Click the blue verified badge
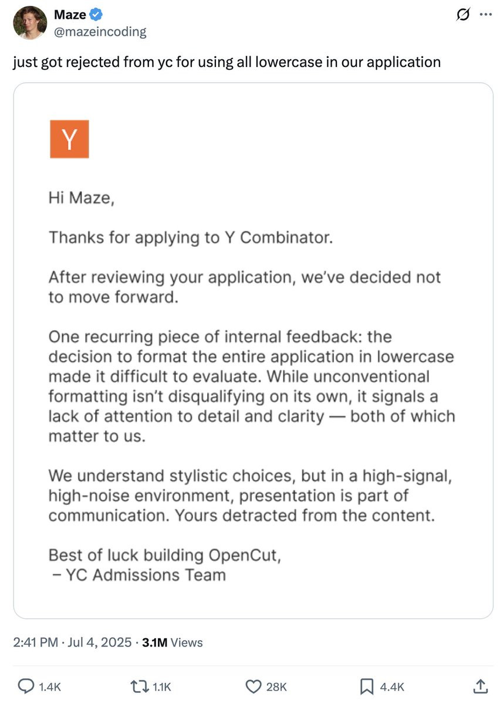This screenshot has height=704, width=500. tap(97, 15)
